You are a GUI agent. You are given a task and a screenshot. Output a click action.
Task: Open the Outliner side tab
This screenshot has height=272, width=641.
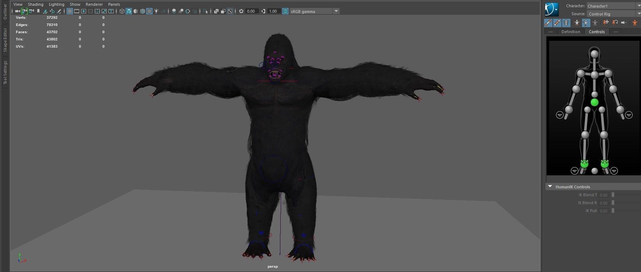tap(5, 12)
